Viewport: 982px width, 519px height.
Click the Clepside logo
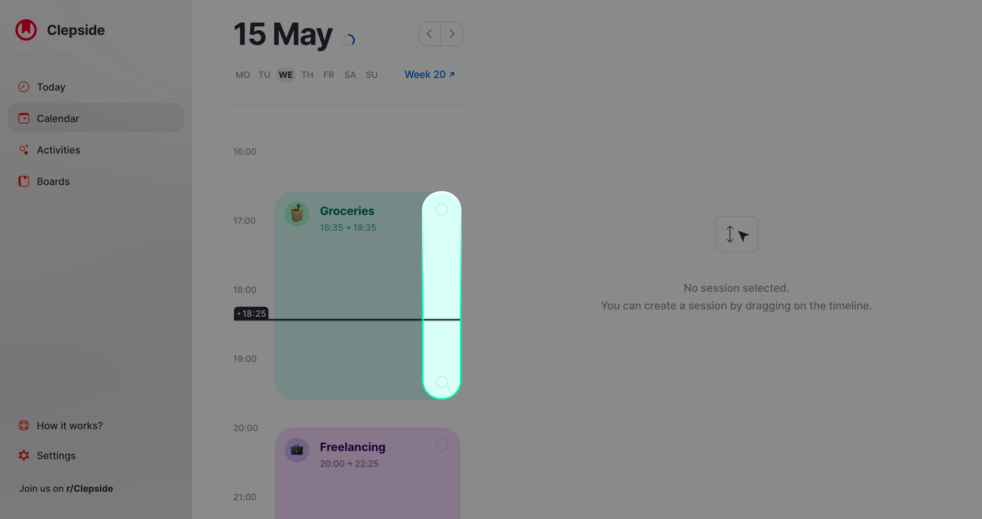point(26,30)
